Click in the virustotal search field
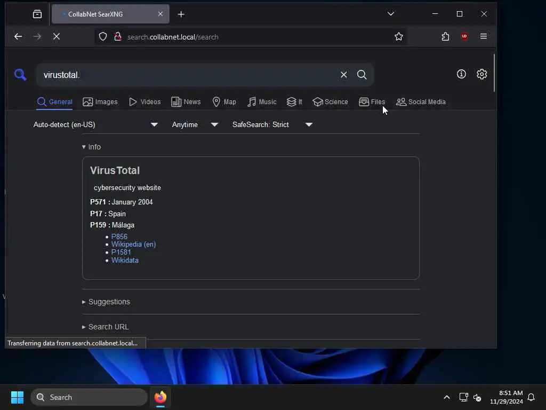The width and height of the screenshot is (546, 410). (x=188, y=75)
